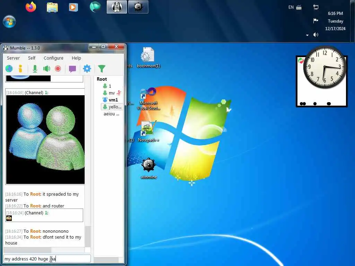Open file explorer folder icon in taskbar
The width and height of the screenshot is (355, 266).
52,7
